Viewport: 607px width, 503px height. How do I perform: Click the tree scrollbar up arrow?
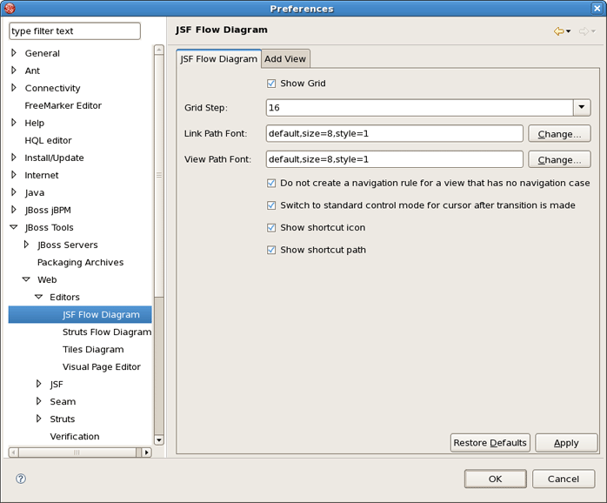click(x=159, y=50)
